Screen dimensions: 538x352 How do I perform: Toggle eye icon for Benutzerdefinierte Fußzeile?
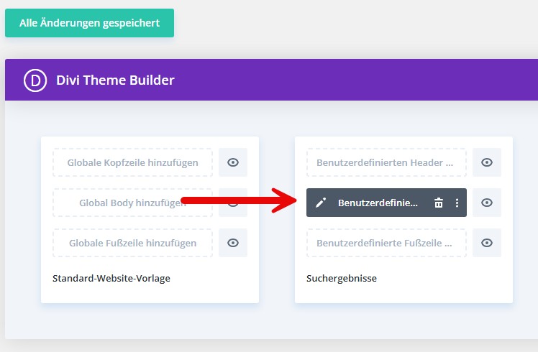[x=487, y=243]
